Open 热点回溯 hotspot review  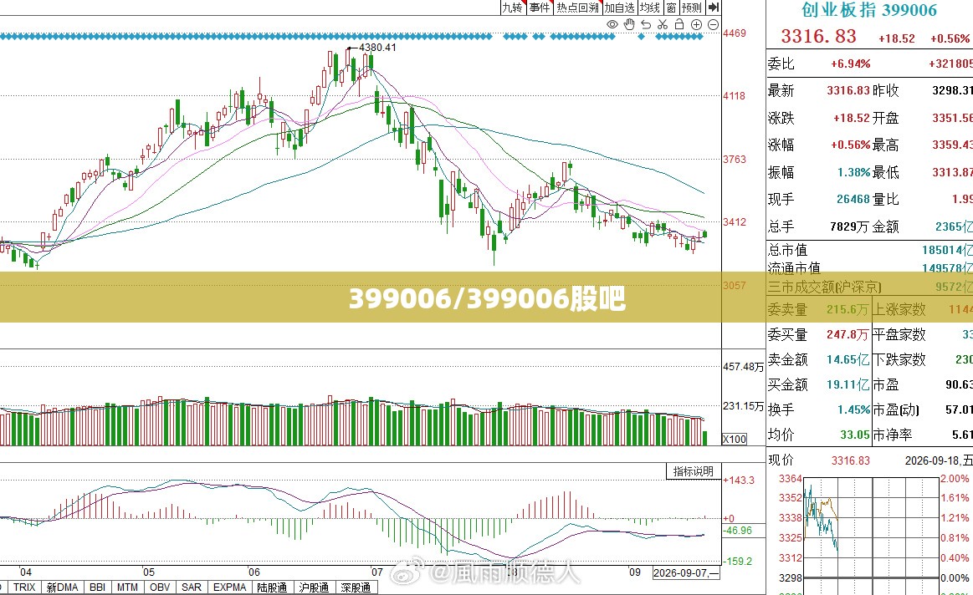click(x=578, y=8)
